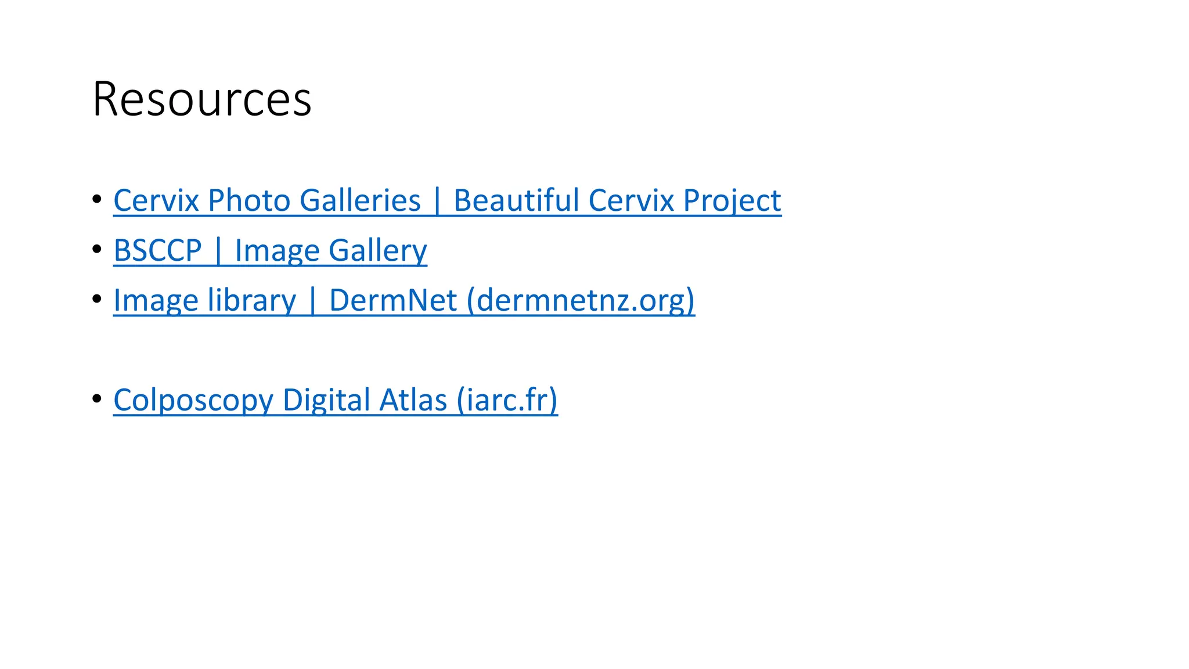Click the bullet before Colposcopy Digital Atlas
Viewport: 1189px width, 669px height.
tap(97, 399)
